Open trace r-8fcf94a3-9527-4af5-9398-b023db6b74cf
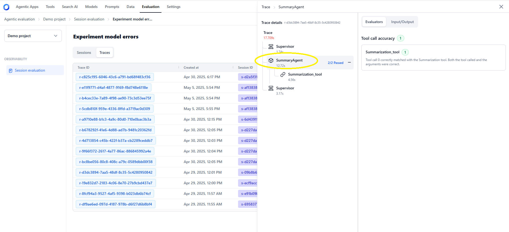The image size is (509, 232). 115,194
